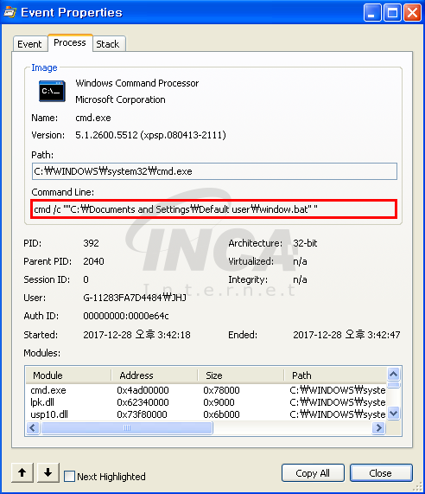425x494 pixels.
Task: Open the Stack tab
Action: pyautogui.click(x=108, y=44)
